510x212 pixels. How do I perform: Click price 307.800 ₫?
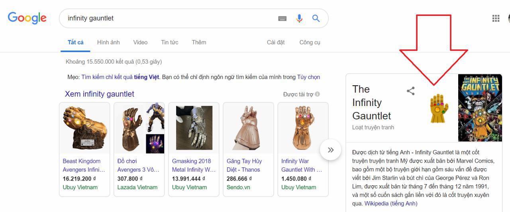[x=130, y=179]
